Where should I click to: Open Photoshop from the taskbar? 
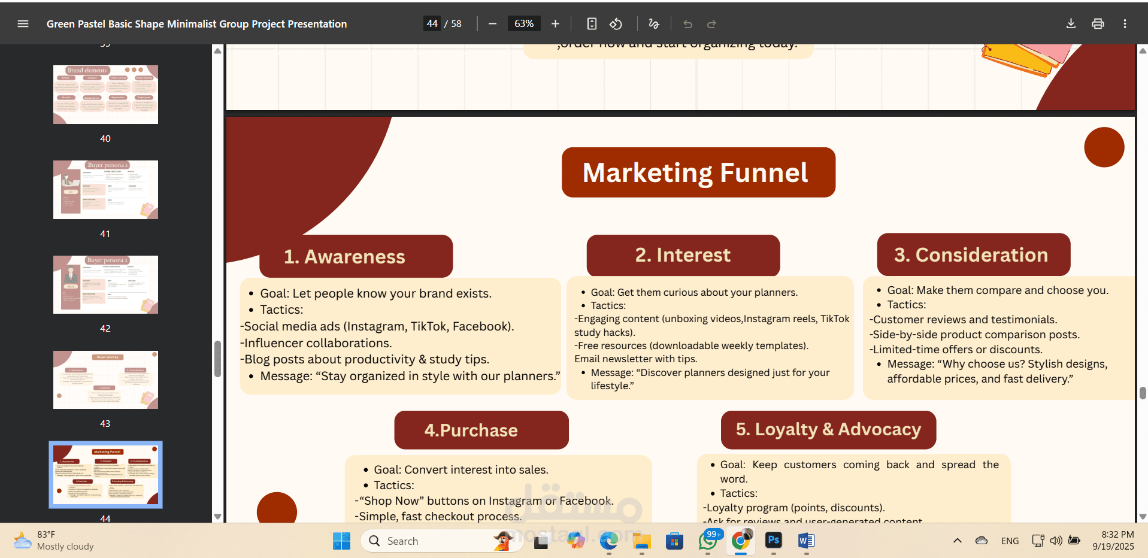pyautogui.click(x=773, y=541)
